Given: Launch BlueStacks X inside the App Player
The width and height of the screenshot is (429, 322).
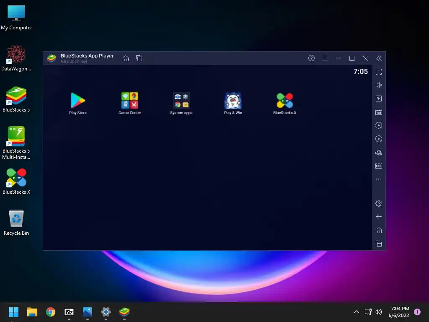Looking at the screenshot, I should (x=284, y=103).
